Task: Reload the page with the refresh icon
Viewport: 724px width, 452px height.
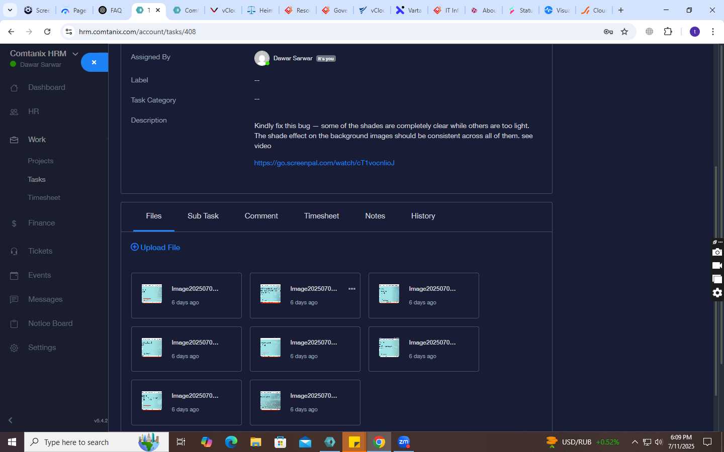Action: (x=47, y=32)
